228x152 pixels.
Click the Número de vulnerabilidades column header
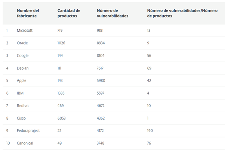tap(113, 13)
